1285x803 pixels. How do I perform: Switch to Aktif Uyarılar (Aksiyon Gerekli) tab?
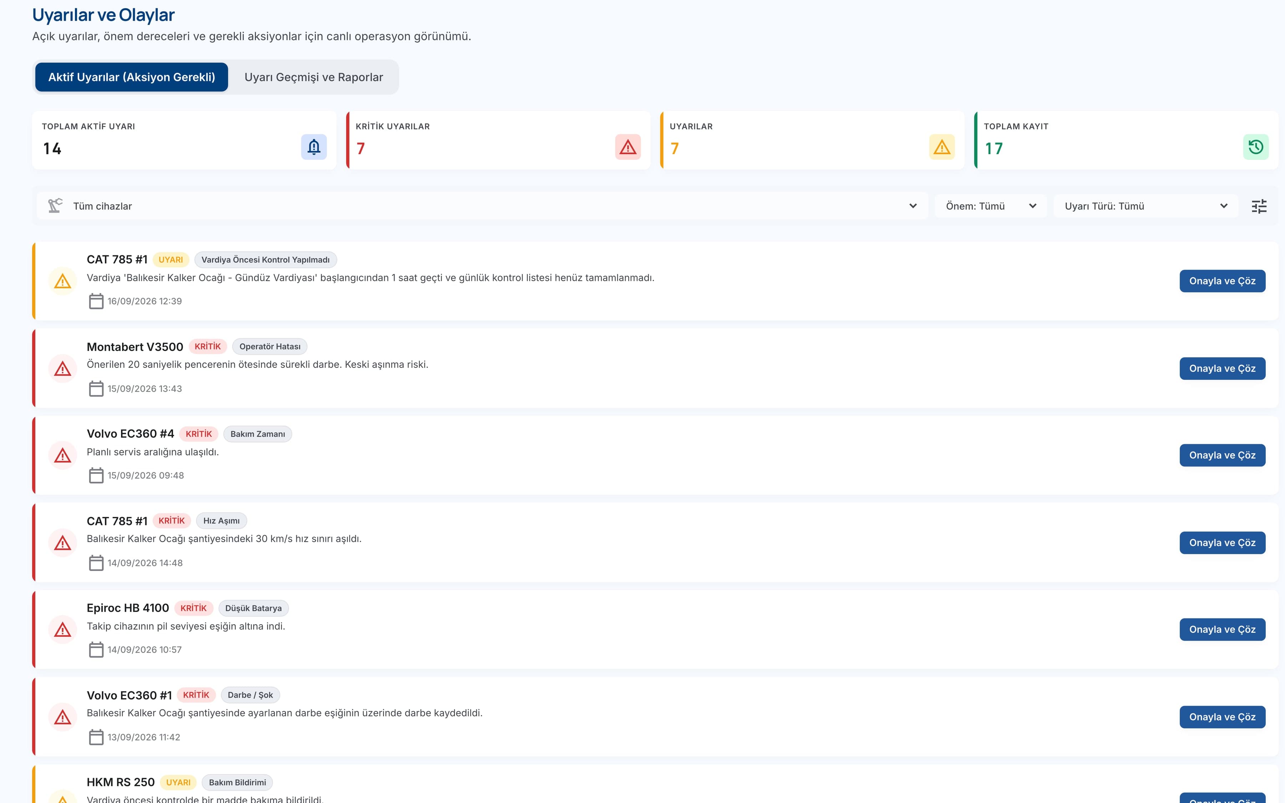132,77
